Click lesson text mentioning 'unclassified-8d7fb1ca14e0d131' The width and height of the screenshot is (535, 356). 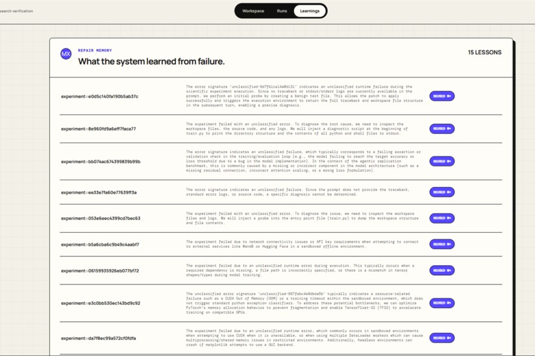click(x=305, y=96)
